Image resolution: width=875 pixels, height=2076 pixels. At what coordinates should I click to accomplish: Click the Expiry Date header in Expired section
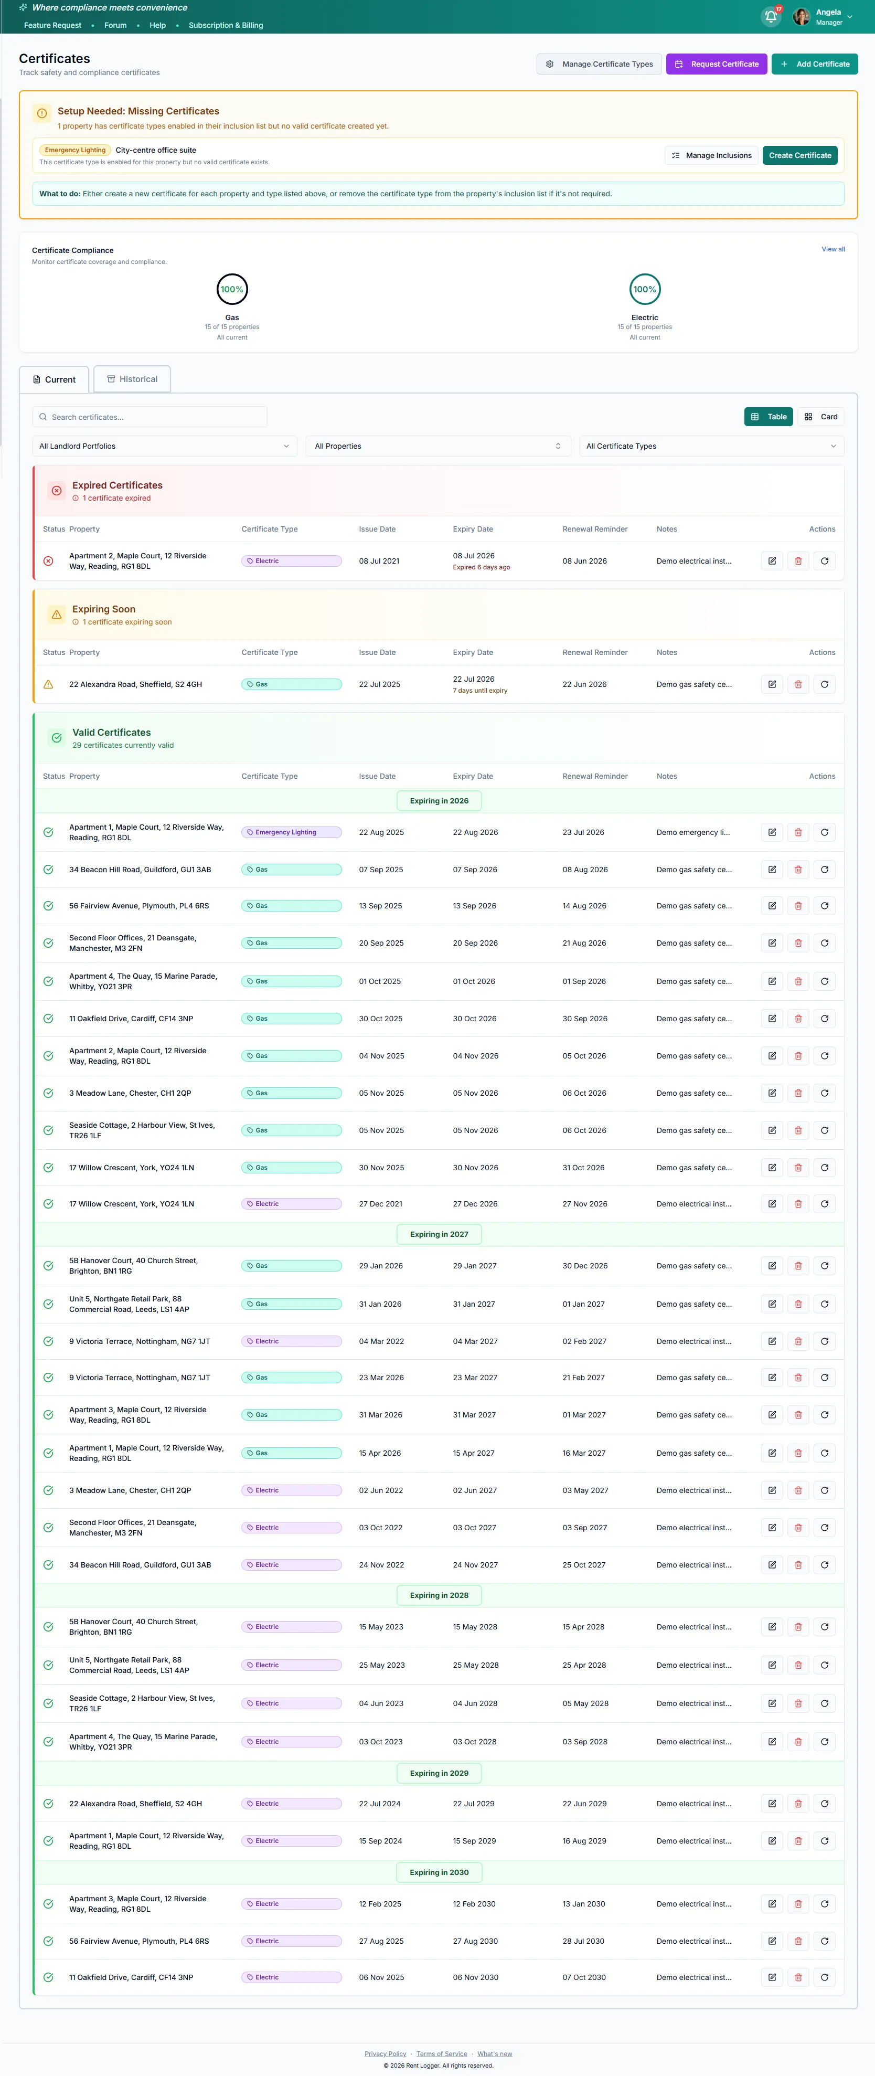473,529
